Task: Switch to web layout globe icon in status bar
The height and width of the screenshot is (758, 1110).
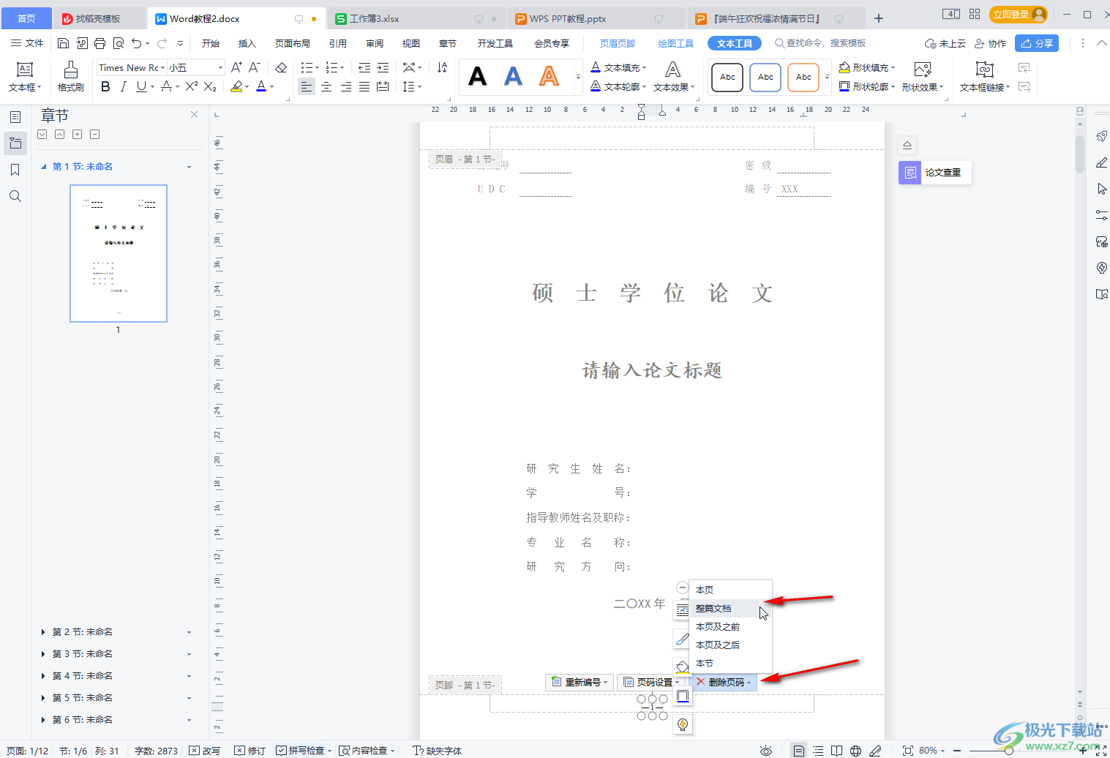Action: pyautogui.click(x=855, y=751)
